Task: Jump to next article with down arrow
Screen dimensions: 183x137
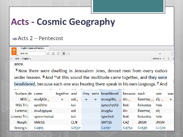Action: [x=169, y=59]
